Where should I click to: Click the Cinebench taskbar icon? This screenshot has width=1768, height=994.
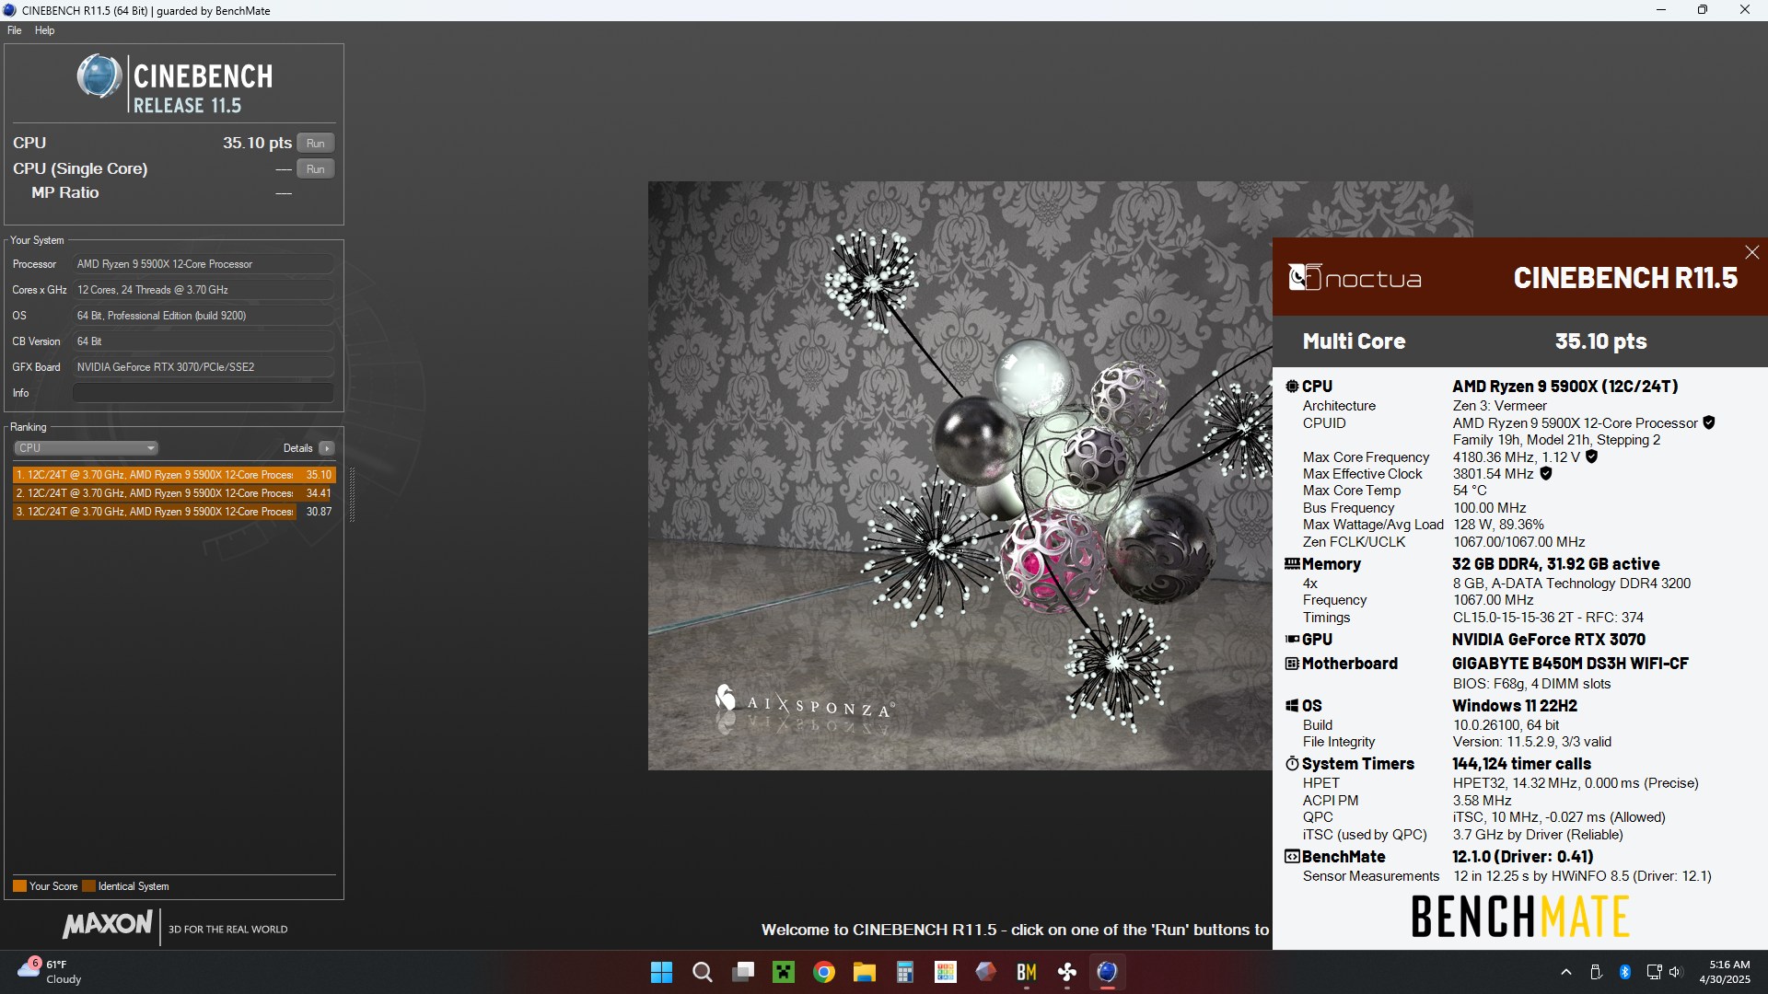(1108, 972)
